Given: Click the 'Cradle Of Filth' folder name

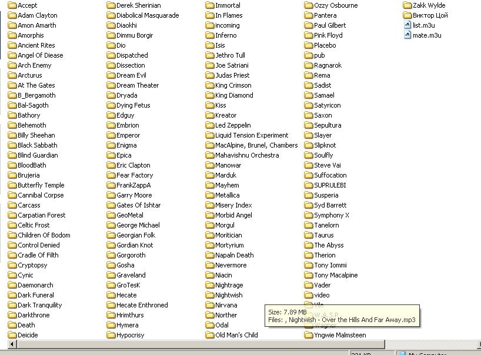Looking at the screenshot, I should [38, 255].
